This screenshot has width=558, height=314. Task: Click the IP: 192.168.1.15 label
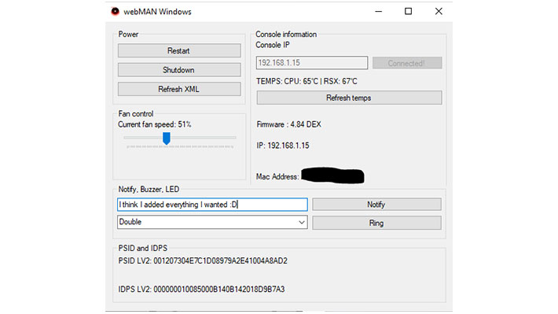pyautogui.click(x=283, y=146)
